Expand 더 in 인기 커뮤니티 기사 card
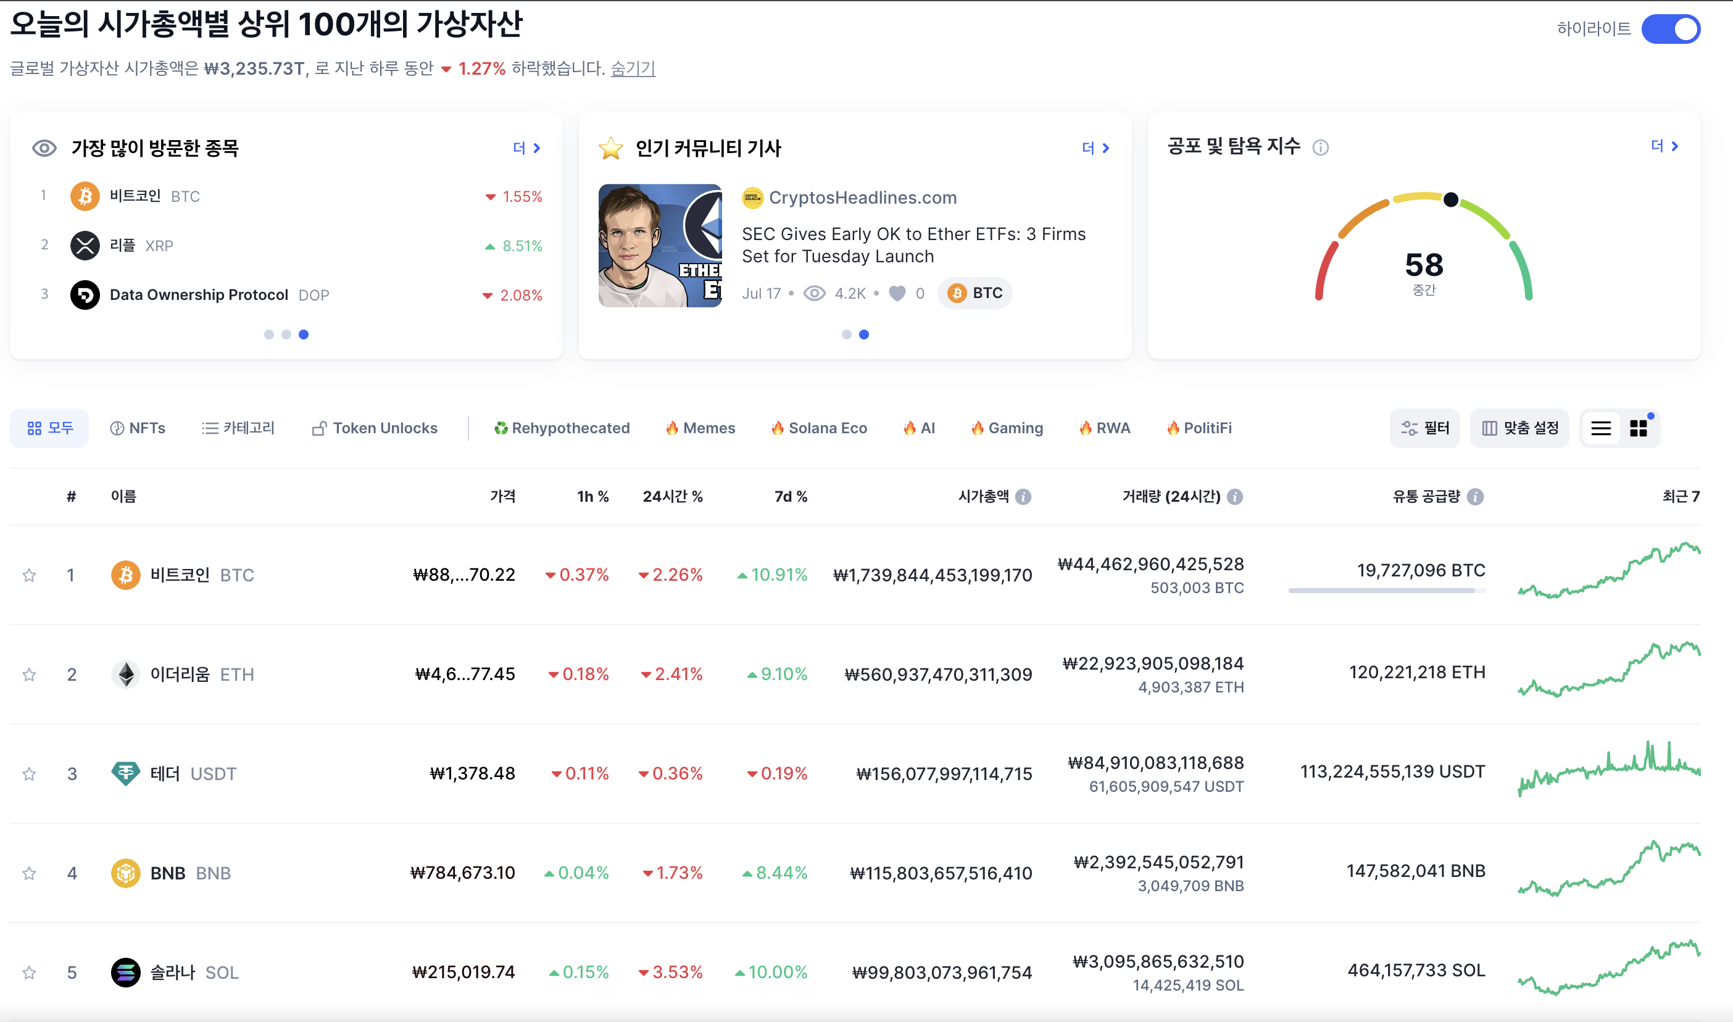Screen dimensions: 1733x1022 click(x=1095, y=148)
